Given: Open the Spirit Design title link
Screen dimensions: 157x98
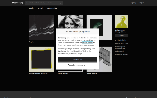Looking at the screenshot, I should 63,73.
